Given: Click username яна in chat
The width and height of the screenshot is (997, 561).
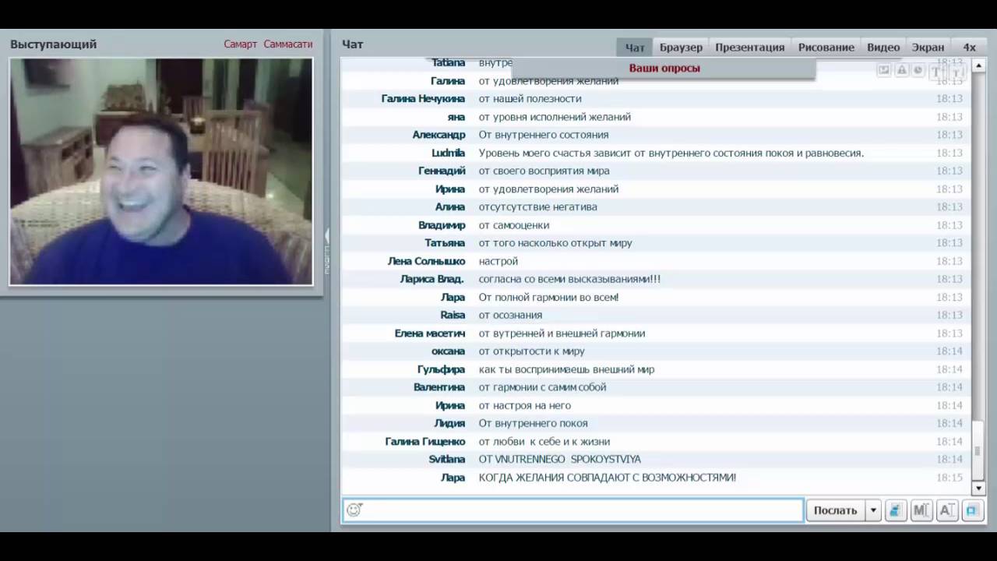Looking at the screenshot, I should (456, 117).
